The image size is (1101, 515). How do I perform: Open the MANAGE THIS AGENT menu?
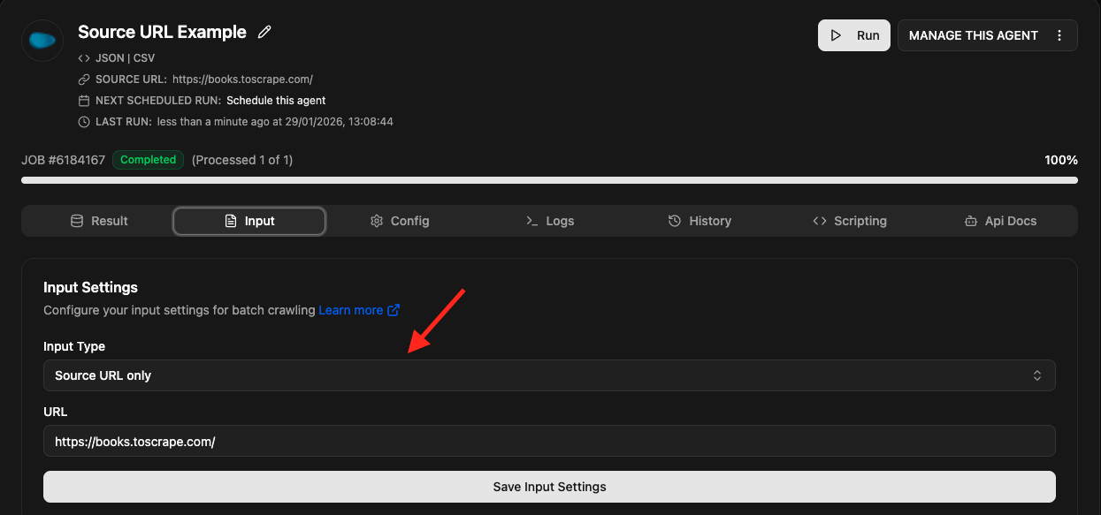(973, 35)
